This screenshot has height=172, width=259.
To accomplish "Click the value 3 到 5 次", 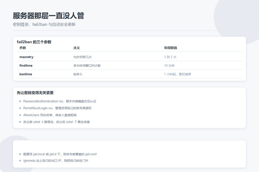I will (170, 57).
